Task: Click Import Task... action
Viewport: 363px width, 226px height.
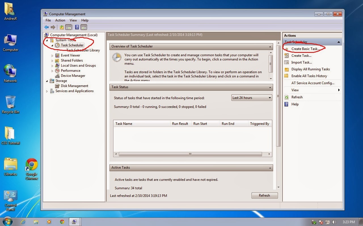Action: (301, 62)
